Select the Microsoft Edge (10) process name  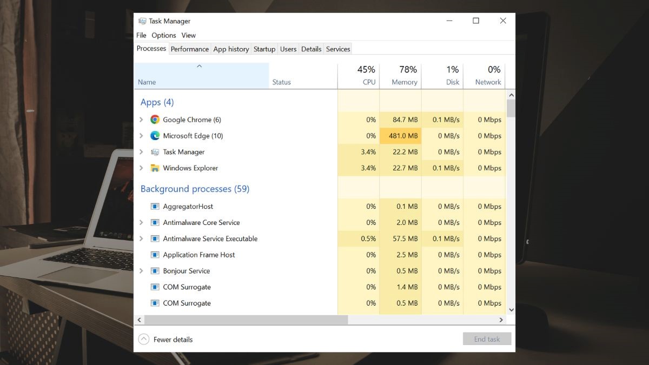193,136
